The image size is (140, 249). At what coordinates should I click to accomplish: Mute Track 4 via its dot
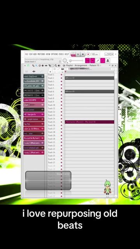point(61,85)
